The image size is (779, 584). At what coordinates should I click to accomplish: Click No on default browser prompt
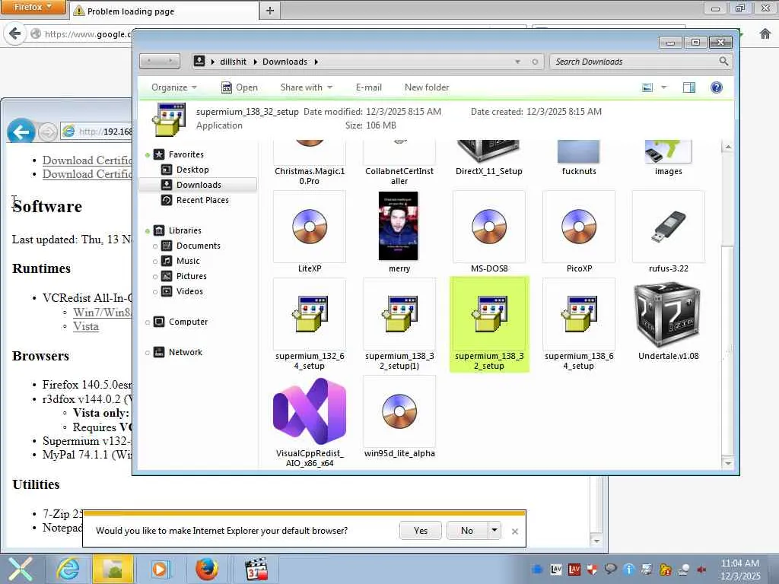467,530
